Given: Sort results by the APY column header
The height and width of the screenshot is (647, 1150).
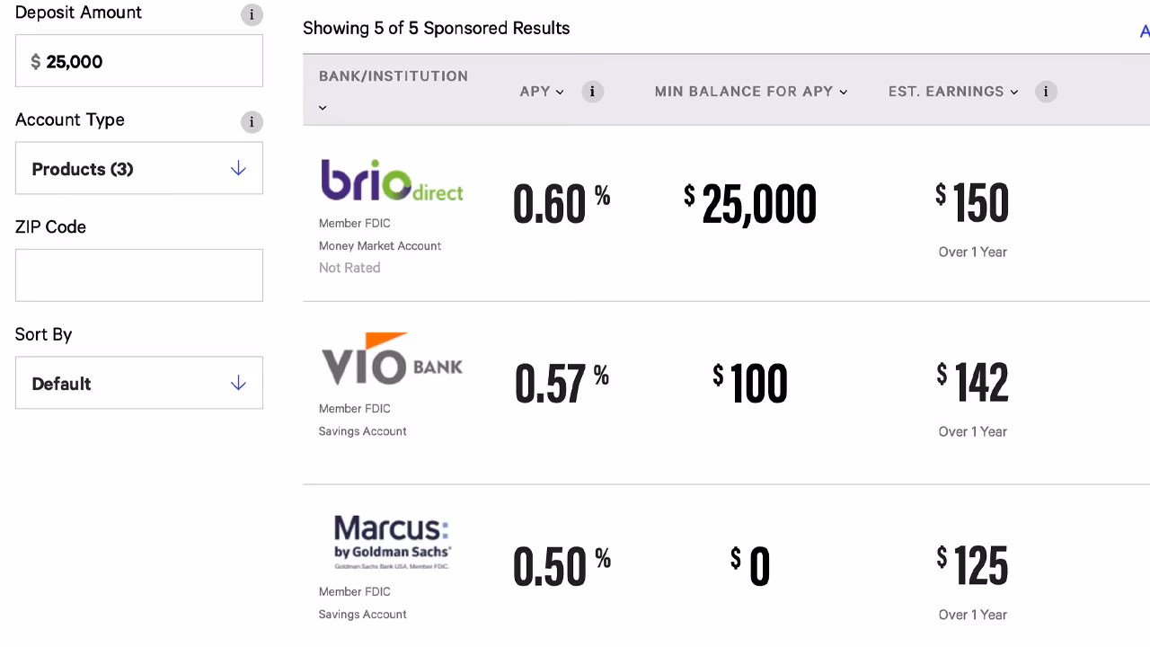Looking at the screenshot, I should coord(536,91).
